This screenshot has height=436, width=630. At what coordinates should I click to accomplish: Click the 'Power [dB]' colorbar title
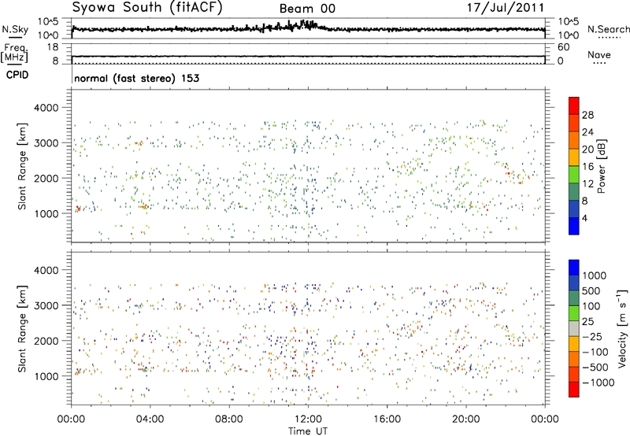coord(602,166)
